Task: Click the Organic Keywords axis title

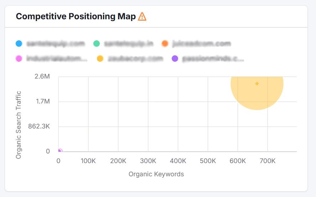Action: 156,174
